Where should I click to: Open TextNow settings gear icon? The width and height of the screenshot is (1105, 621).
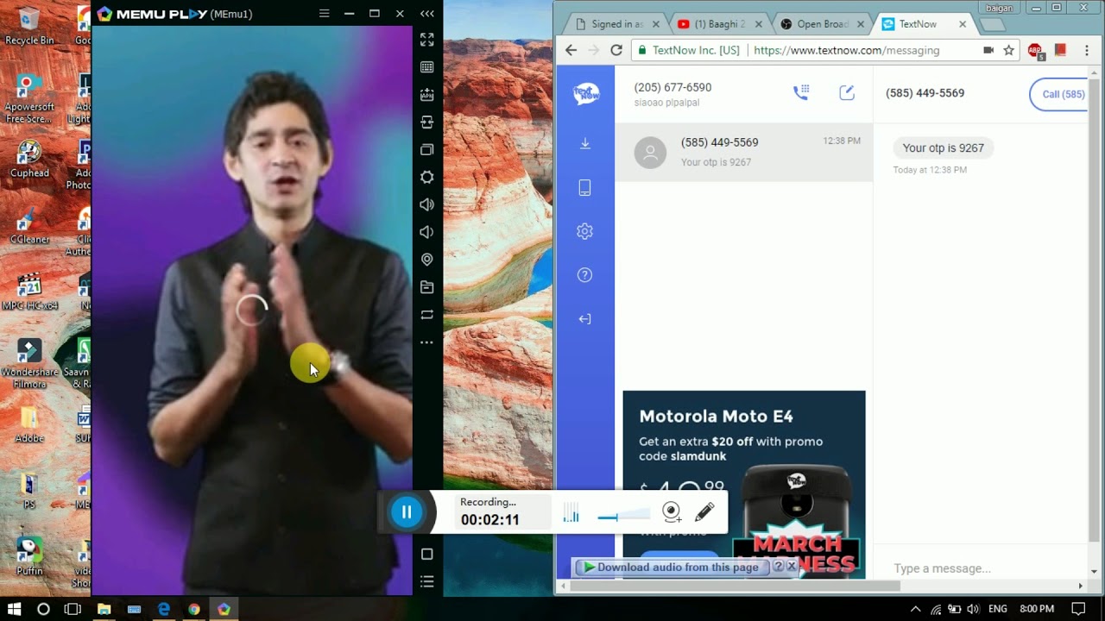click(x=584, y=231)
